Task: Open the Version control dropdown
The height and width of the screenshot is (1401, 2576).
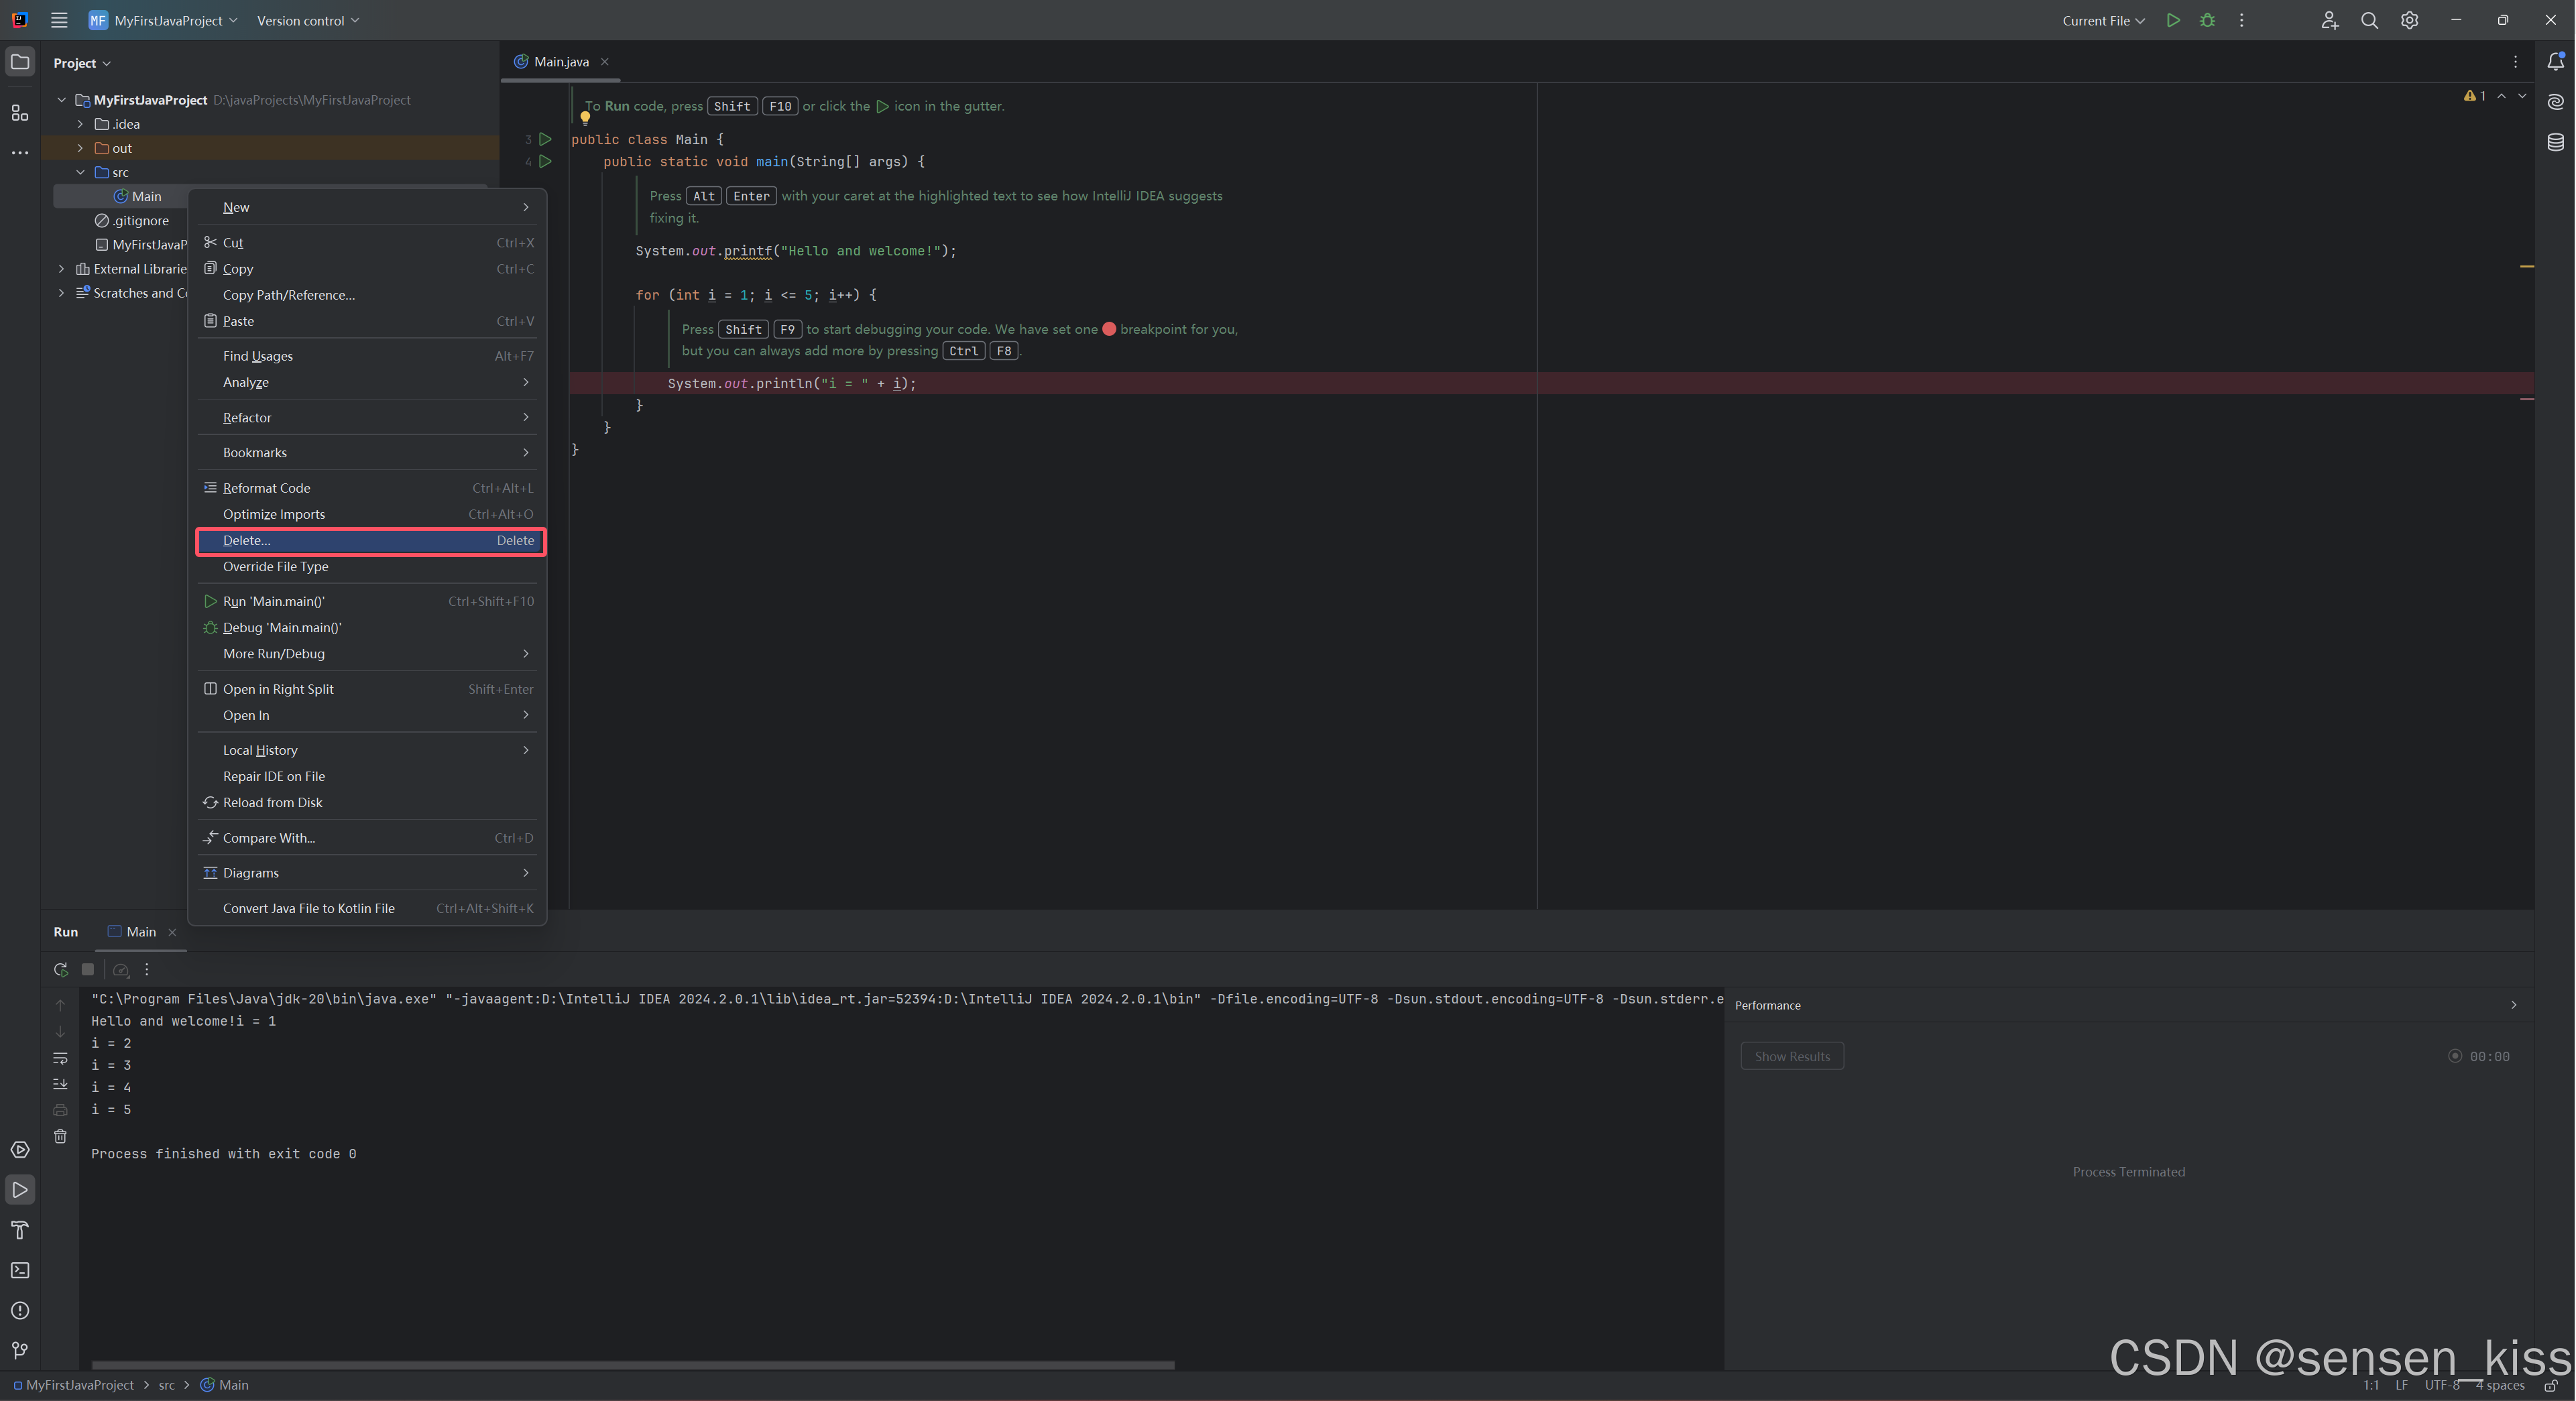Action: coord(308,20)
